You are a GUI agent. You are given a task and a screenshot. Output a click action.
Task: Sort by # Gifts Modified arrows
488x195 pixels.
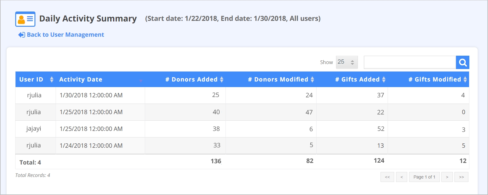click(465, 80)
